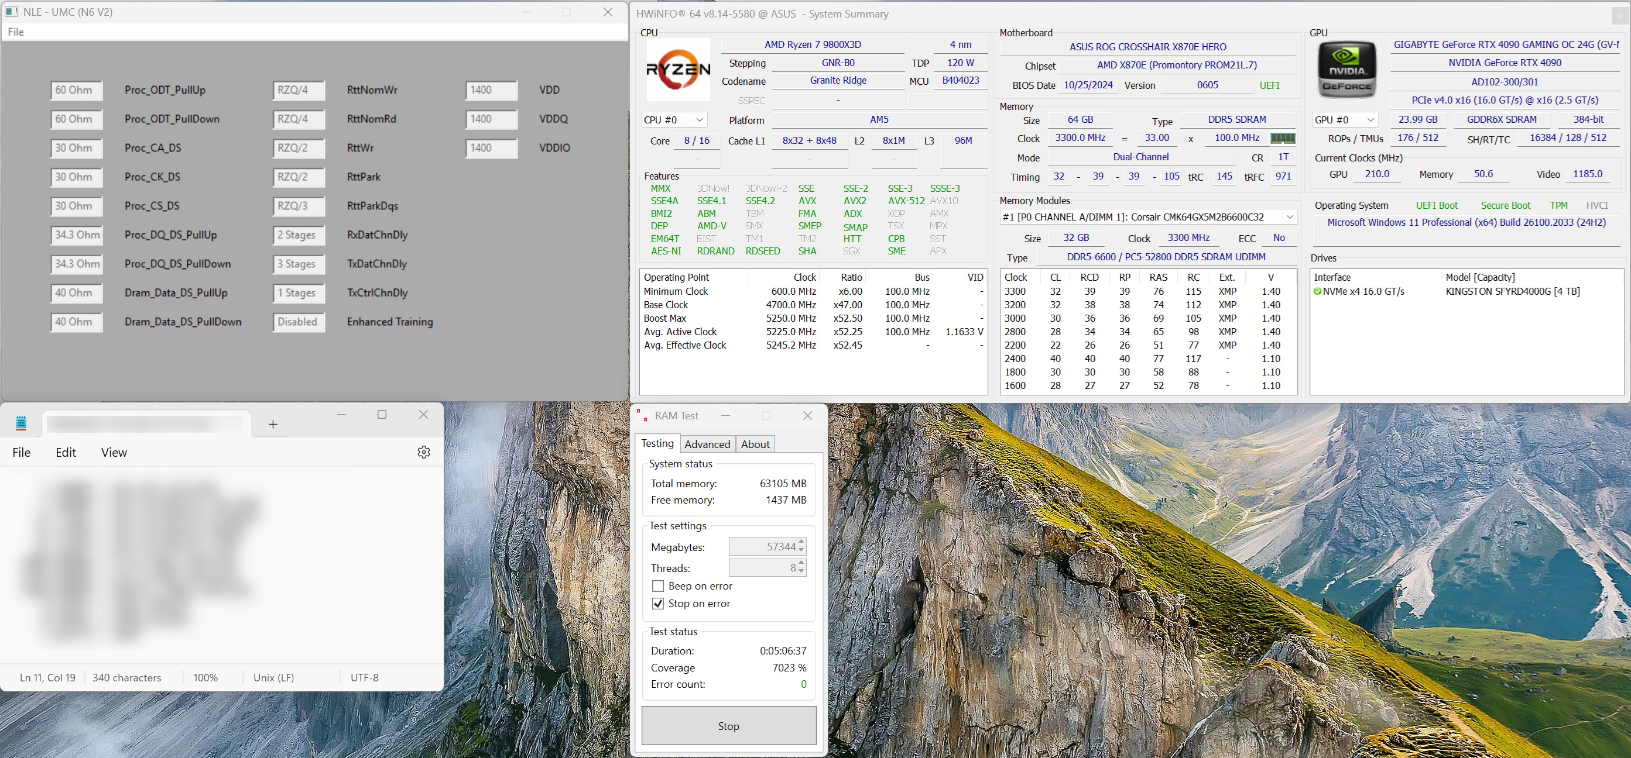
Task: Uncheck the Stop on error checkbox
Action: (x=658, y=604)
